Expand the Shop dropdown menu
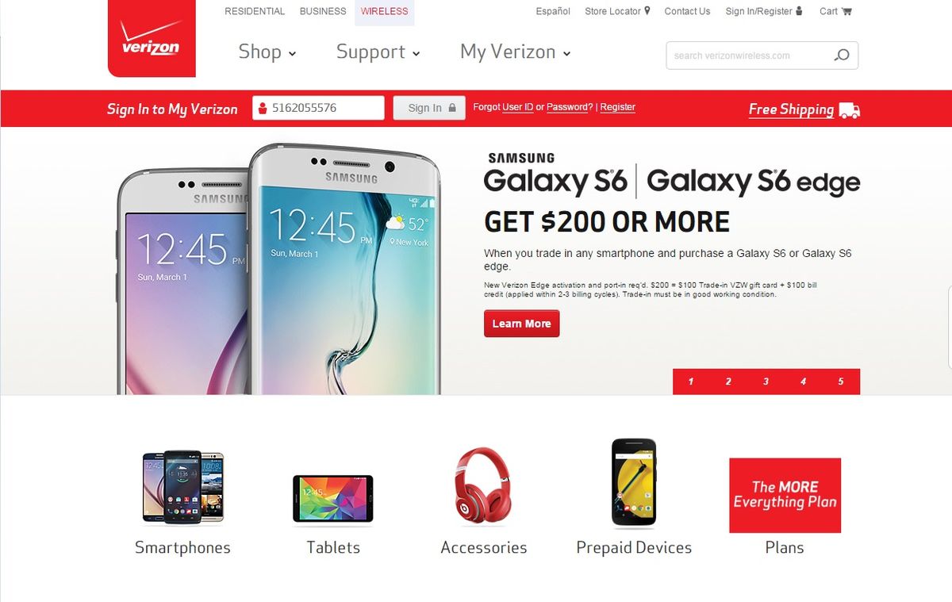 pos(267,52)
